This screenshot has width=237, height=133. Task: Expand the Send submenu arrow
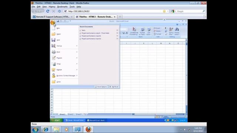(77, 64)
